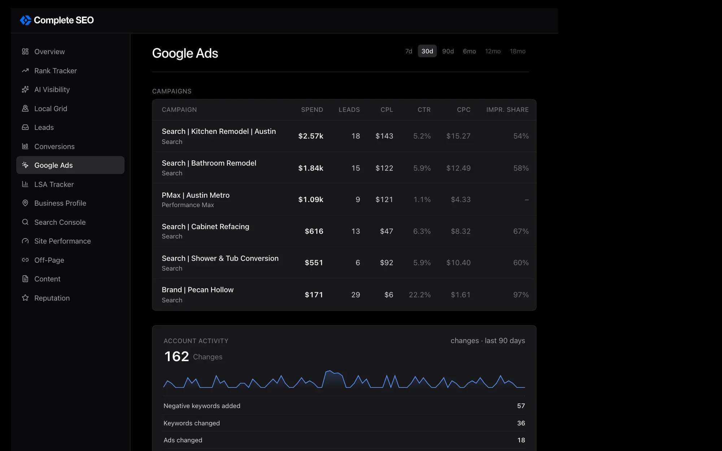This screenshot has width=722, height=451.
Task: Click the SPEND column header
Action: [312, 110]
